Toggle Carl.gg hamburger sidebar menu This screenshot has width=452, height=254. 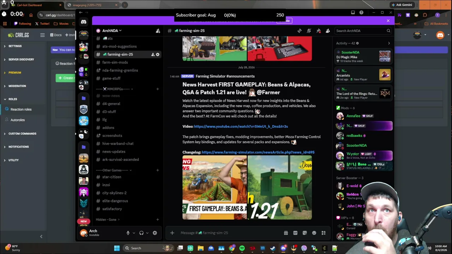(x=42, y=35)
